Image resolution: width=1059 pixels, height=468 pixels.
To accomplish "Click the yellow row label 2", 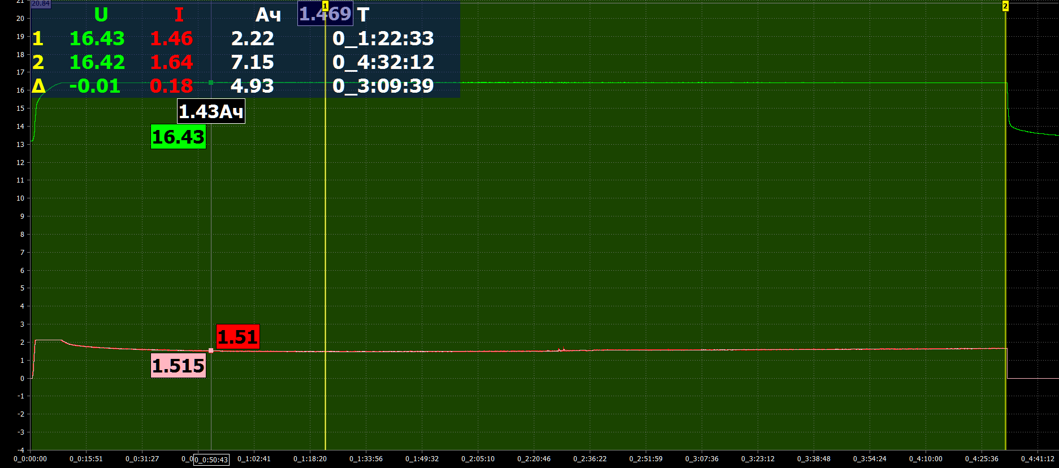I will point(38,62).
